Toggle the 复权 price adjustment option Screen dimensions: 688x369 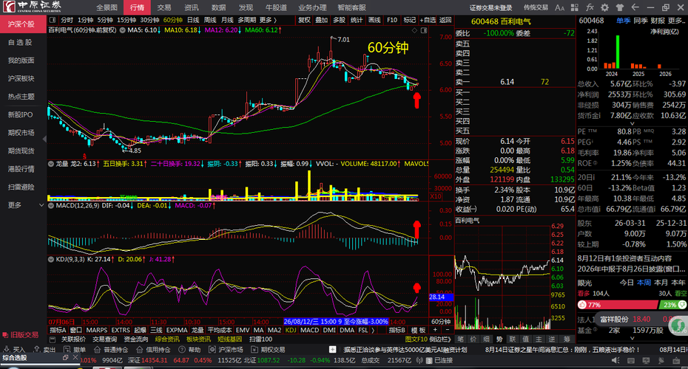click(x=304, y=20)
